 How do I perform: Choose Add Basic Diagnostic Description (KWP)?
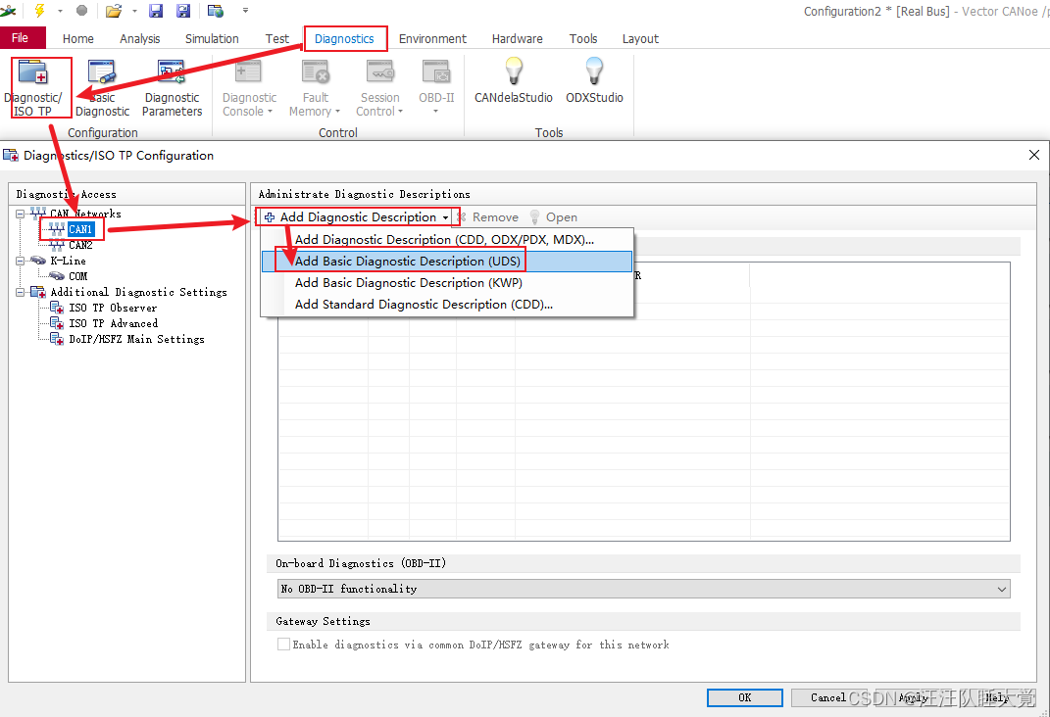447,282
